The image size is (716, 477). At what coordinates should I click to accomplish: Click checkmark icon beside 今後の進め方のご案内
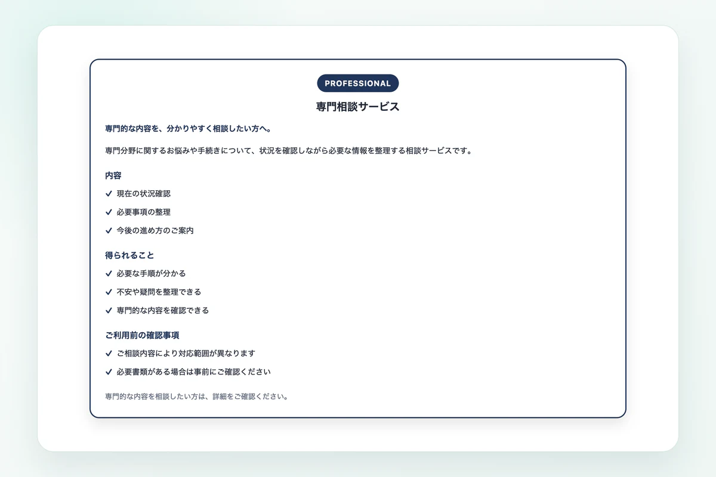tap(109, 231)
